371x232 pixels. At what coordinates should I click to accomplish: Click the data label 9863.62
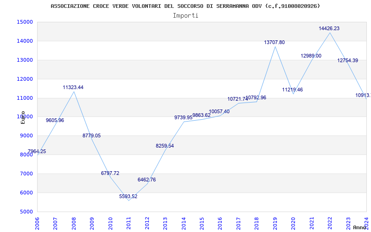tap(202, 115)
